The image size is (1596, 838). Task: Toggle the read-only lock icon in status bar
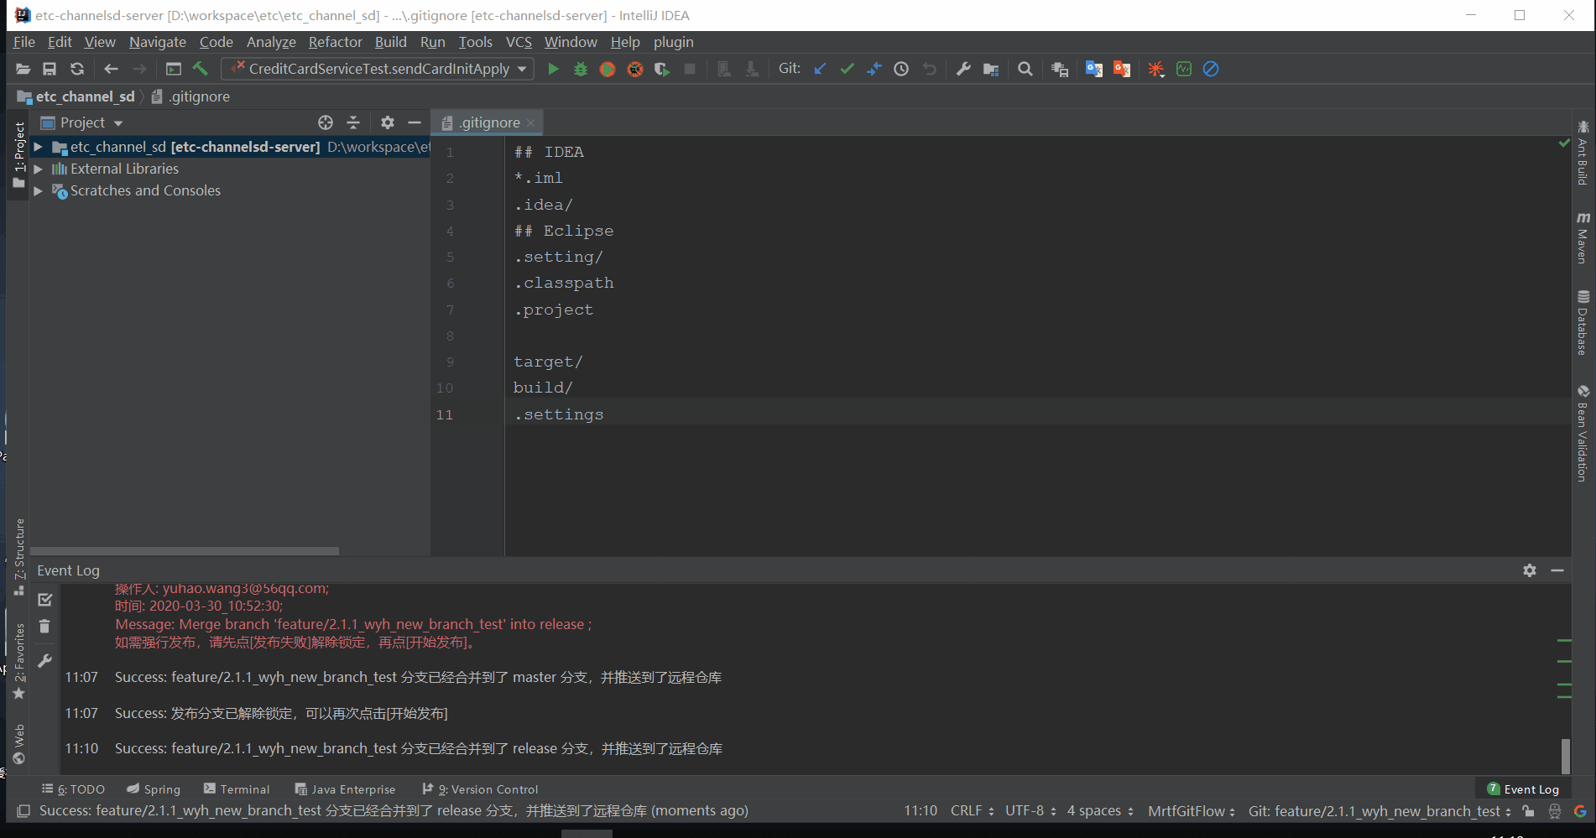tap(1528, 811)
